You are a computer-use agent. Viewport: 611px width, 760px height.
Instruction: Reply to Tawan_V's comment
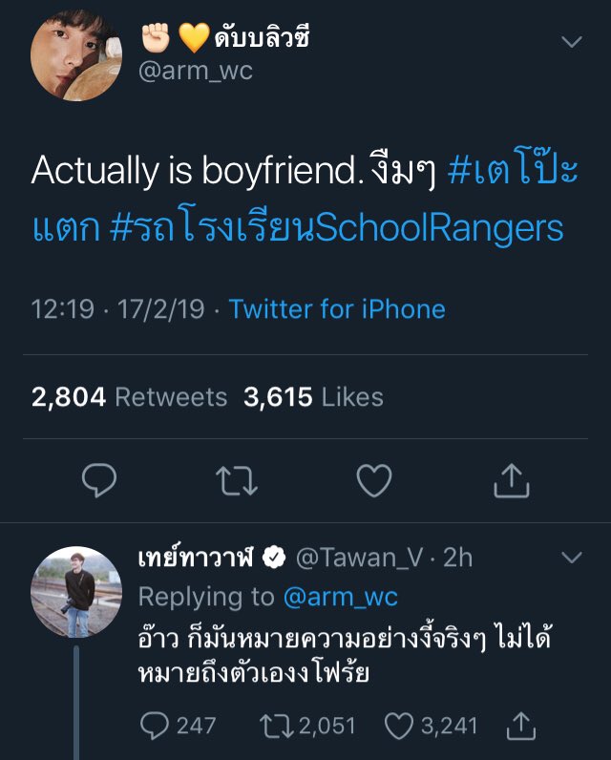pos(154,726)
